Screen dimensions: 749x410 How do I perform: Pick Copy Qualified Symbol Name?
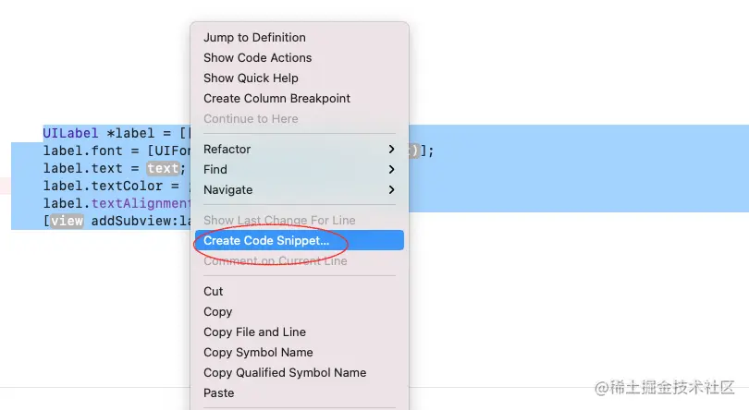pyautogui.click(x=285, y=373)
